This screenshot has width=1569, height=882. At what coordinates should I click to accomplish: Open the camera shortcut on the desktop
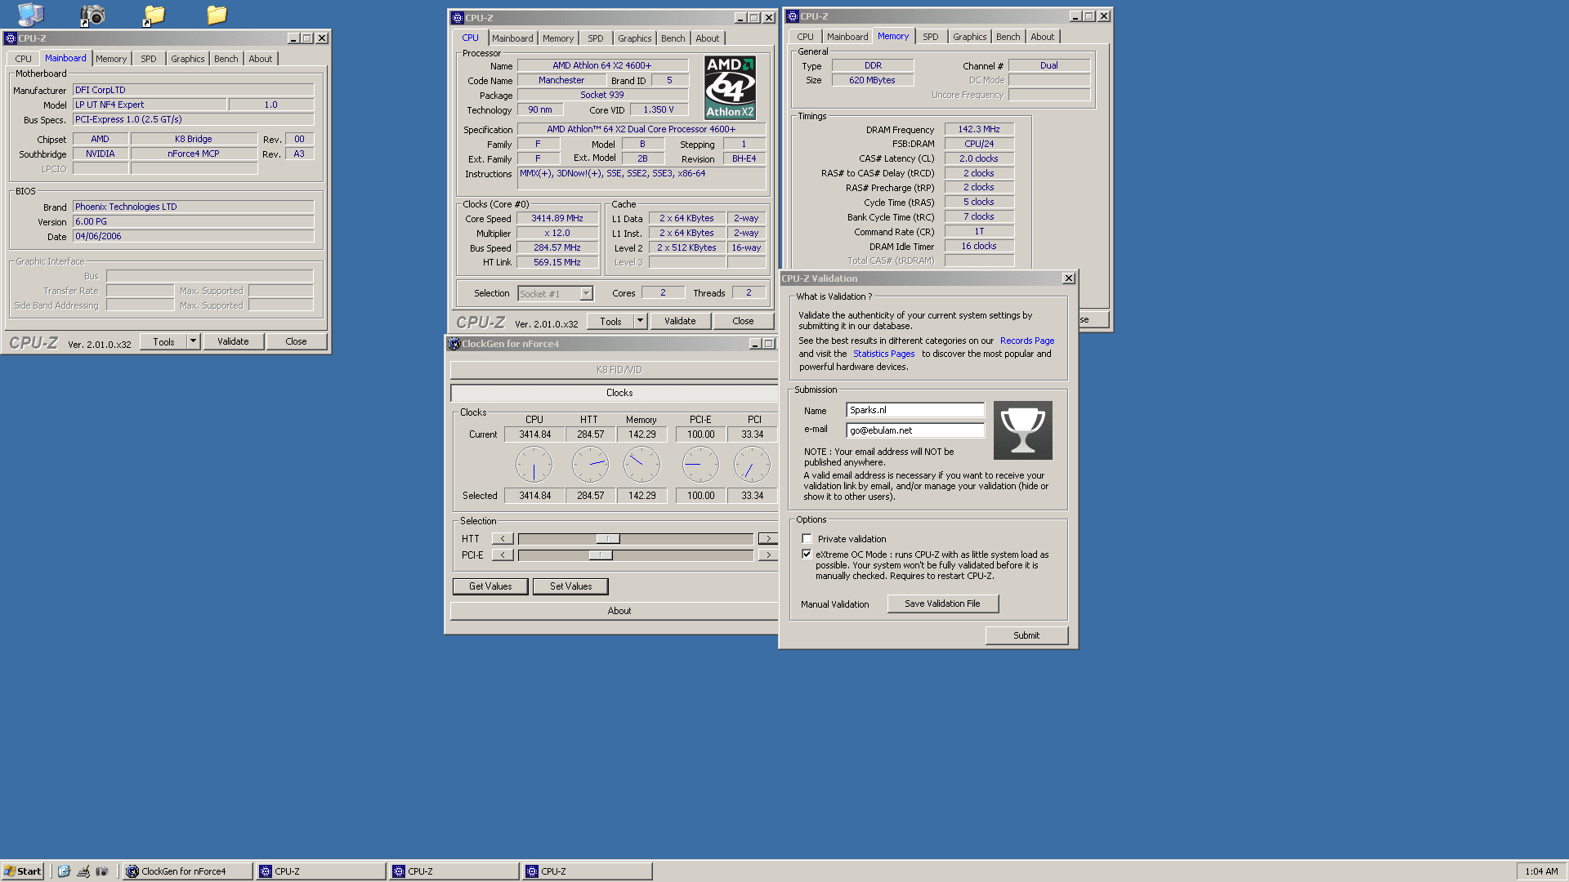coord(92,15)
